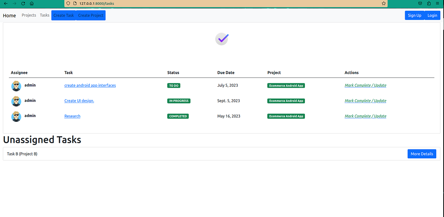The height and width of the screenshot is (217, 444).
Task: Click the browser back arrow
Action: click(x=5, y=3)
